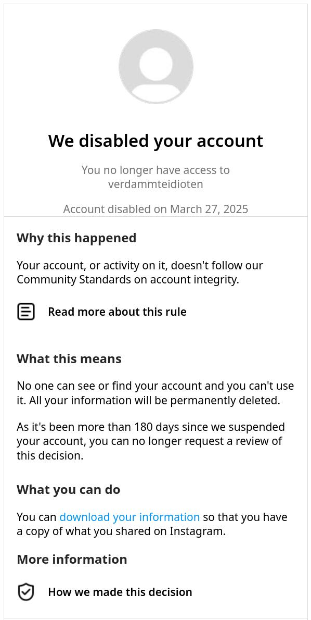This screenshot has height=620, width=311.
Task: Click the gray default profile avatar
Action: click(156, 67)
